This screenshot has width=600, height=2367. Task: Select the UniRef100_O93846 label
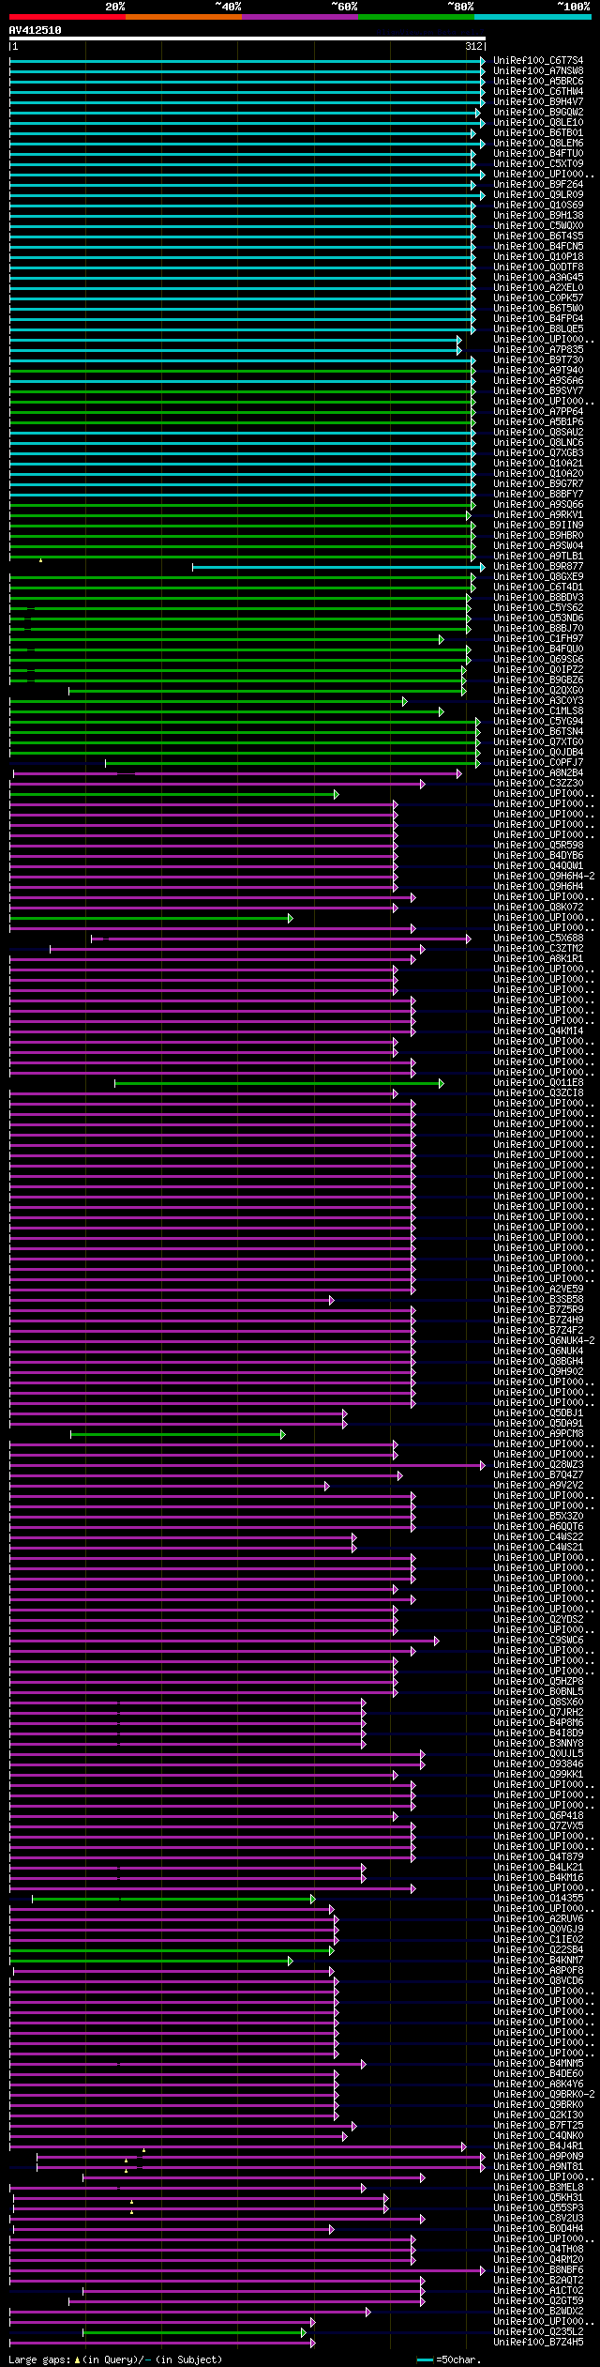(538, 1764)
